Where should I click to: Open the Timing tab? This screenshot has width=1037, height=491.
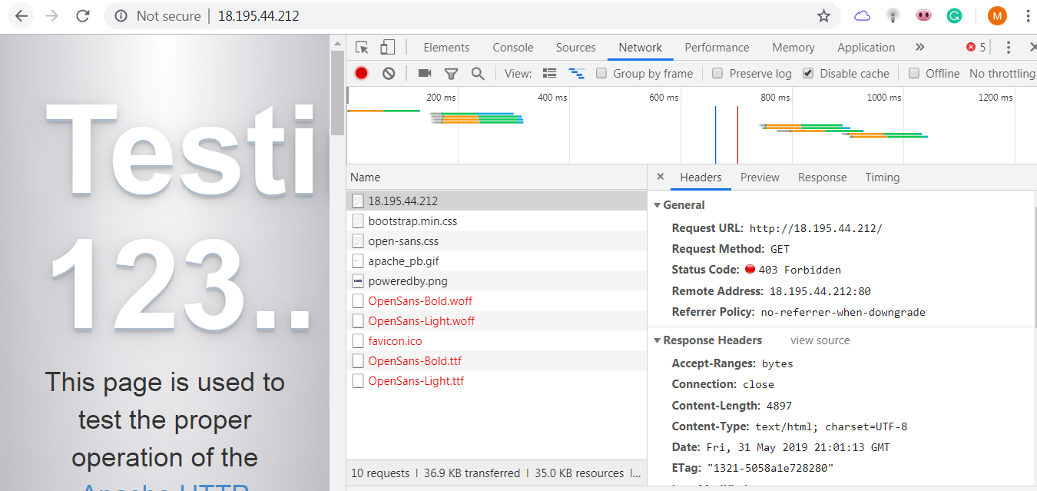pos(882,177)
